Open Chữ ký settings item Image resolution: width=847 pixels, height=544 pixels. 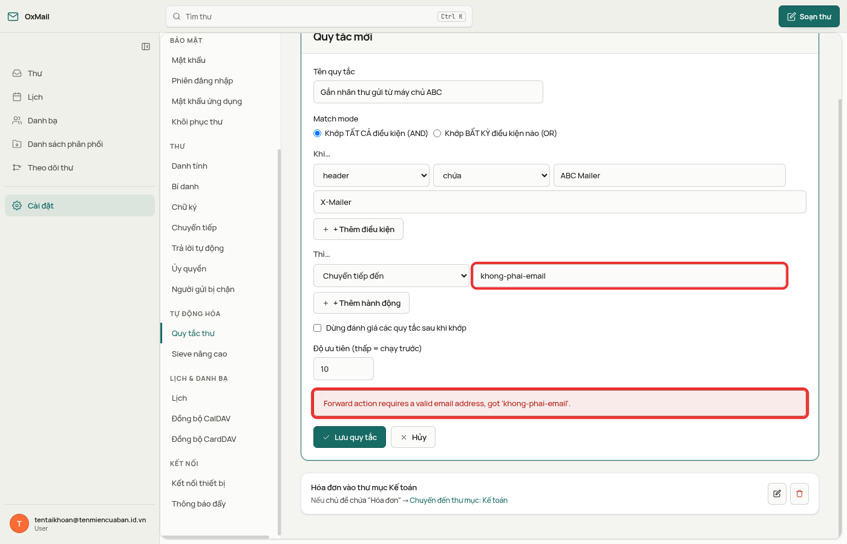click(184, 207)
